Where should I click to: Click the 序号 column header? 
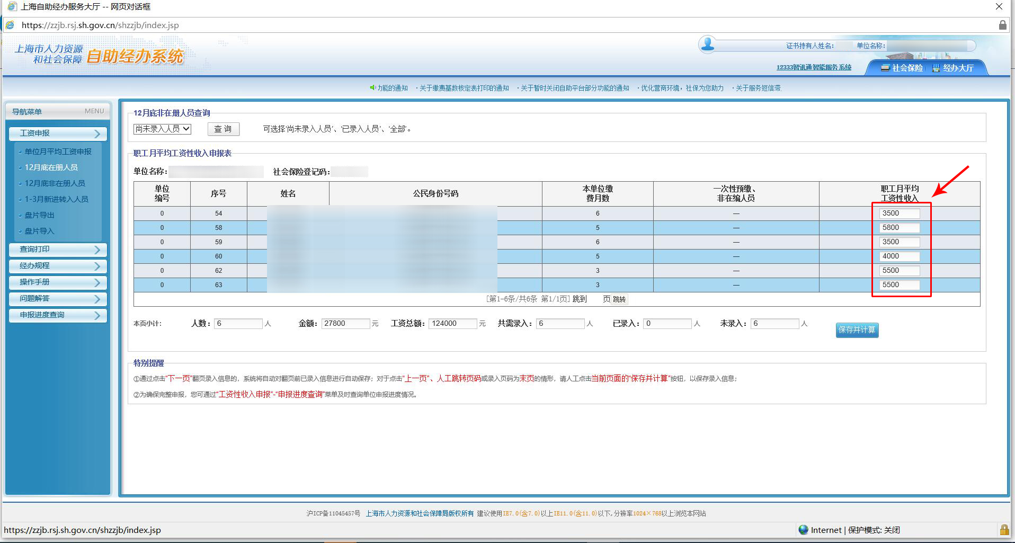coord(218,194)
